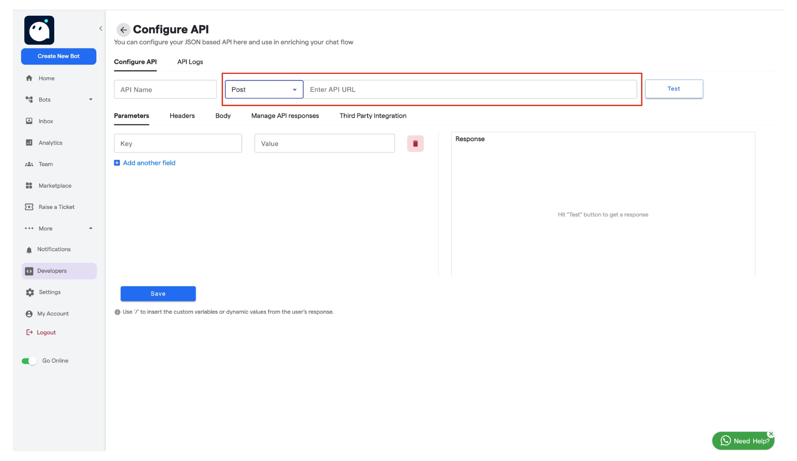Image resolution: width=797 pixels, height=461 pixels.
Task: Click the Create New Bot button
Action: 59,56
